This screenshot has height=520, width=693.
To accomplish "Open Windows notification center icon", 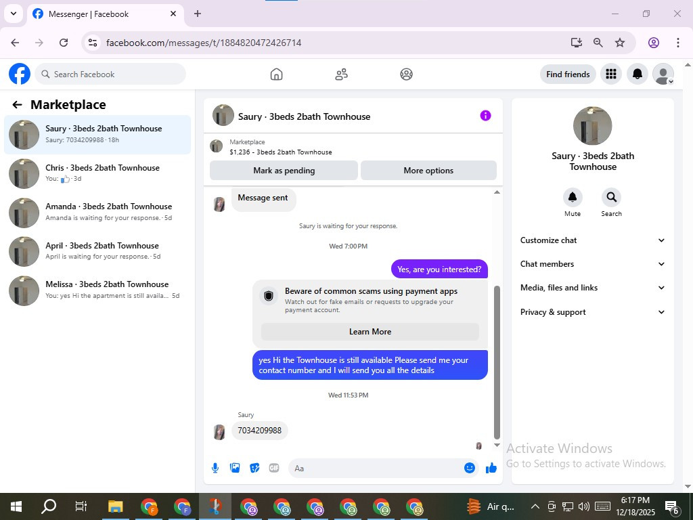I will 671,506.
